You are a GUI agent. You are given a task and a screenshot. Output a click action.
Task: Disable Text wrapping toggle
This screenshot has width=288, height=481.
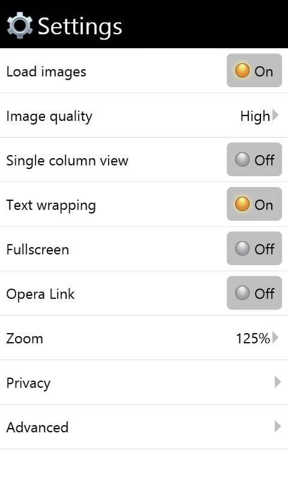point(254,204)
